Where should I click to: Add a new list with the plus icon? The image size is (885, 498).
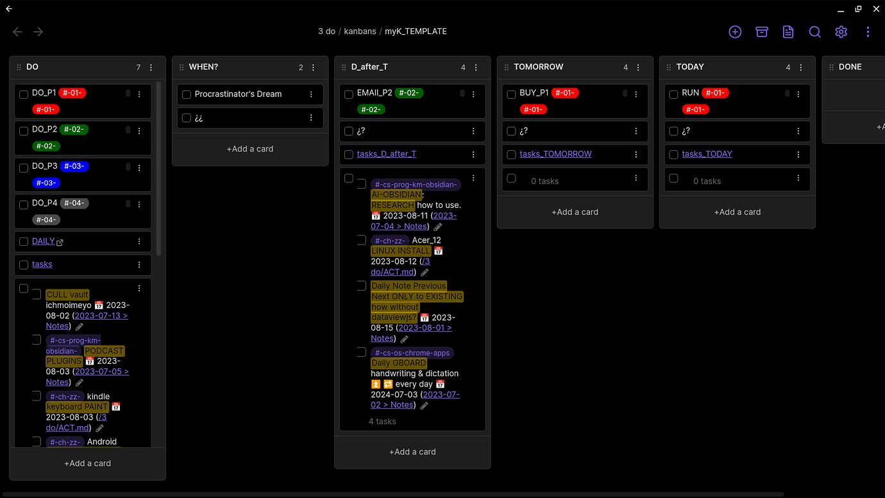click(x=735, y=31)
